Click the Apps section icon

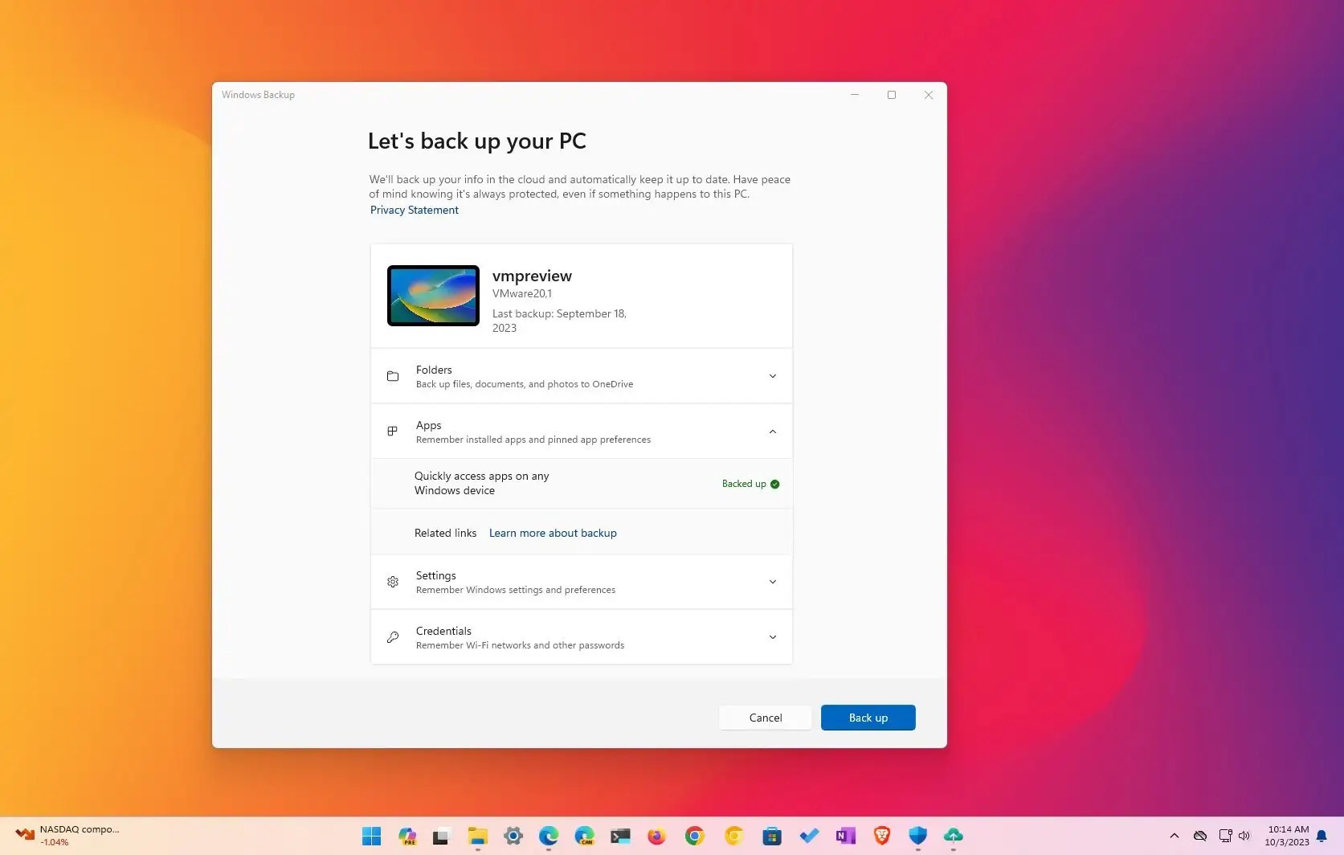pyautogui.click(x=393, y=431)
